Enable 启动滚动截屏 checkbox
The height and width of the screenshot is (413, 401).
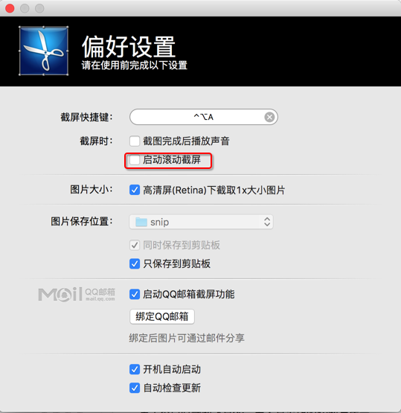pos(135,160)
